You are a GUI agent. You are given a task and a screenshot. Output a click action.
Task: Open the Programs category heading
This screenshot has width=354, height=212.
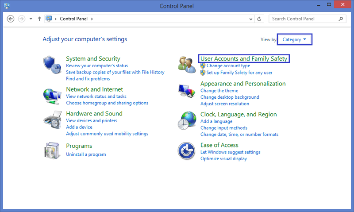pyautogui.click(x=79, y=146)
